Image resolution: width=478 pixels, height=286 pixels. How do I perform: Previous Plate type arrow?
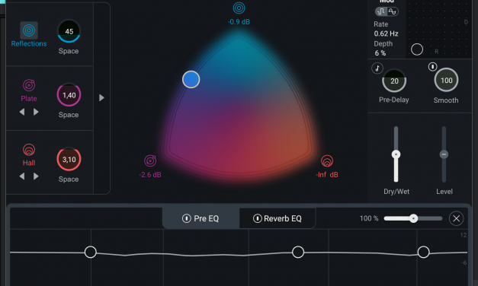22,112
